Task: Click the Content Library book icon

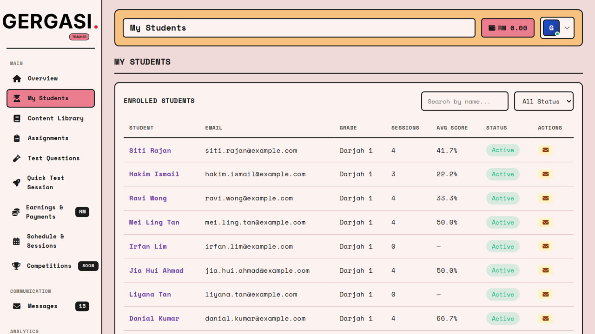Action: pos(17,118)
